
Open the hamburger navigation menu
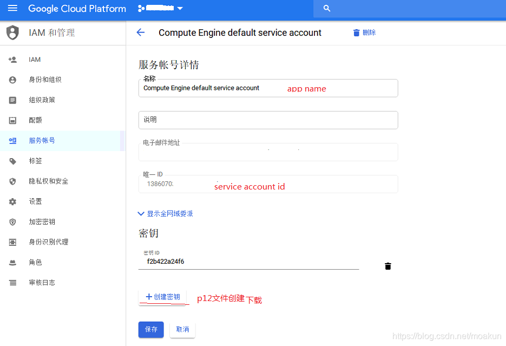click(x=12, y=8)
